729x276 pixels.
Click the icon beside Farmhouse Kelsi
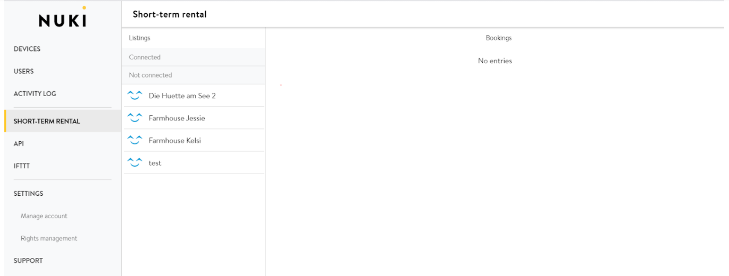click(135, 140)
